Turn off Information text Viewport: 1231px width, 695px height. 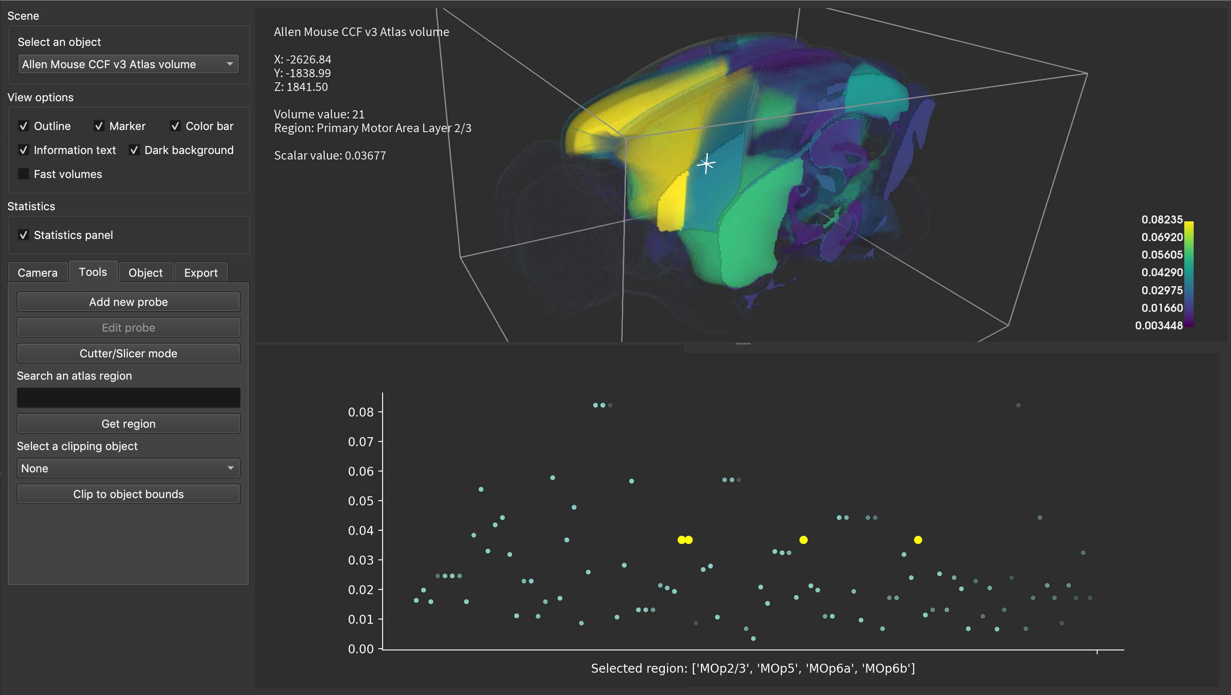24,150
